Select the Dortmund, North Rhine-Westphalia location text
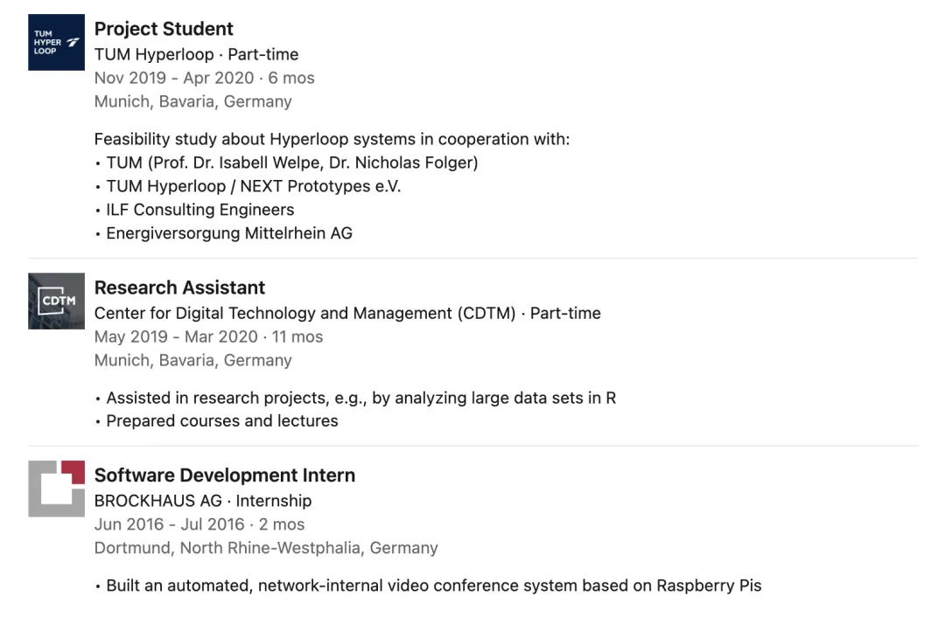The width and height of the screenshot is (945, 617). coord(266,548)
